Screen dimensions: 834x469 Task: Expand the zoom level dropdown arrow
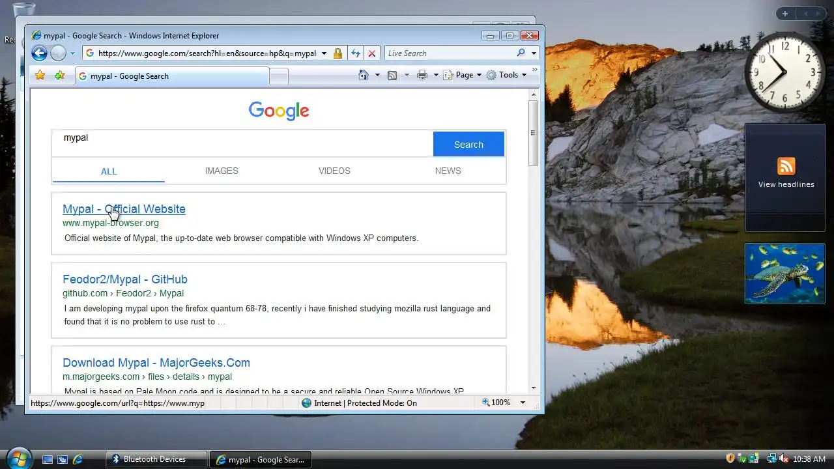523,403
